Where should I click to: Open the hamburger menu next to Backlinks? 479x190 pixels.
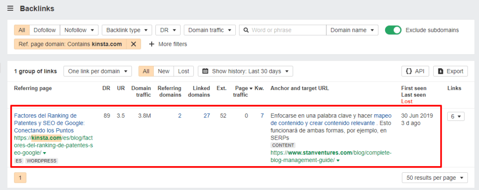tap(10, 8)
